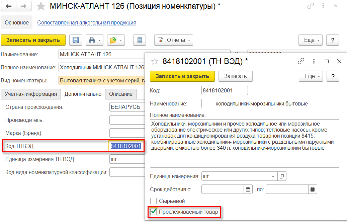Go back with the left arrow button
This screenshot has width=347, height=222.
coord(9,6)
